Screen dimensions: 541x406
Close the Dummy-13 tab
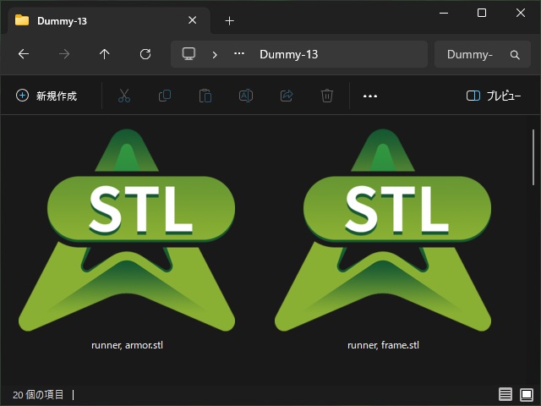tap(192, 20)
